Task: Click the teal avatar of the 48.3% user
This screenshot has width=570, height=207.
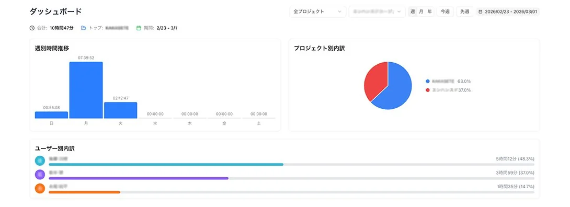Action: 40,161
